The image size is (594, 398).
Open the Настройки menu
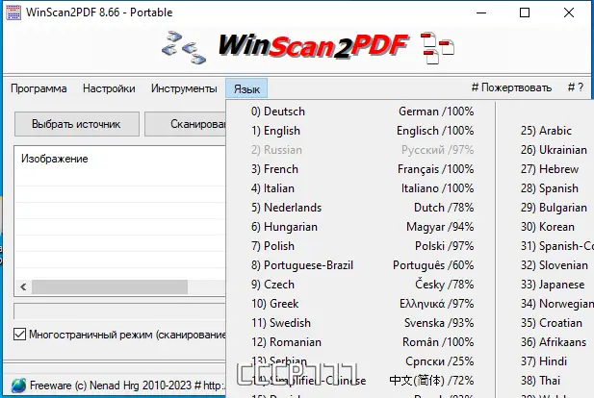pyautogui.click(x=109, y=88)
